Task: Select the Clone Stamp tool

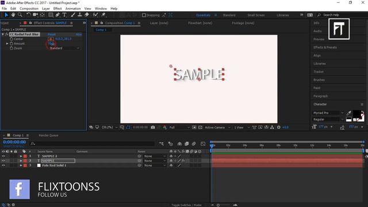Action: (x=80, y=15)
